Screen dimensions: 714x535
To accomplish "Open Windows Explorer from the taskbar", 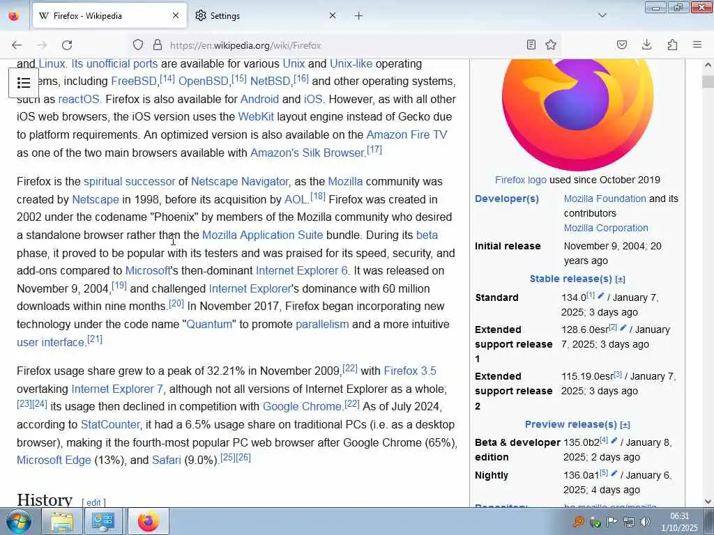I will [62, 521].
